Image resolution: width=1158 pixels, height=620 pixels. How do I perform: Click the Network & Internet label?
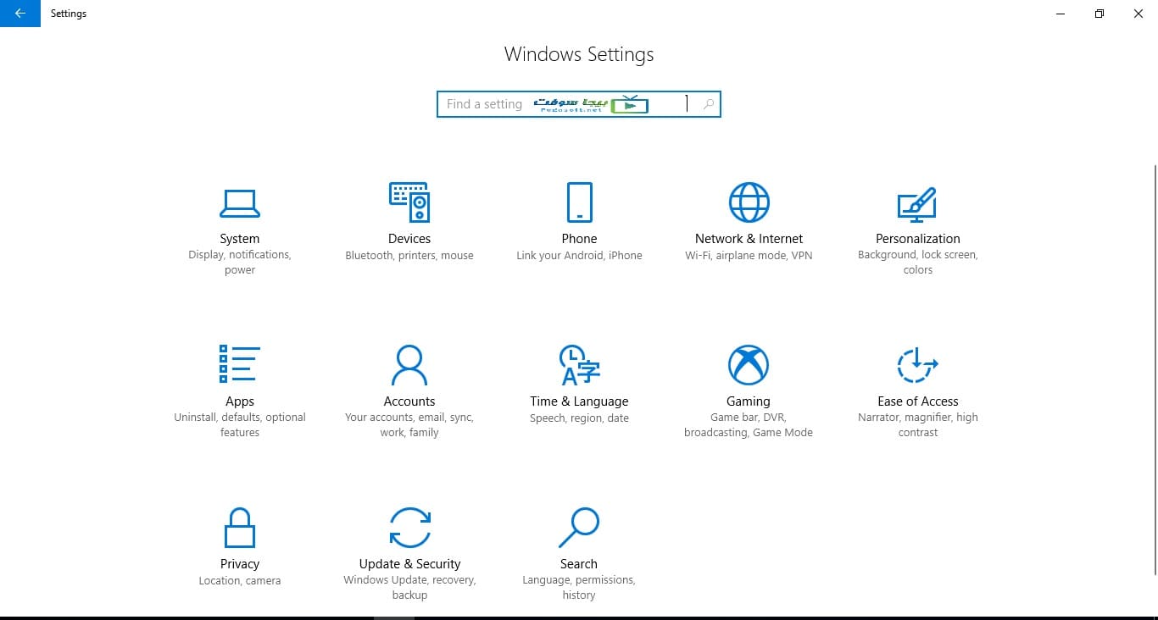(749, 239)
